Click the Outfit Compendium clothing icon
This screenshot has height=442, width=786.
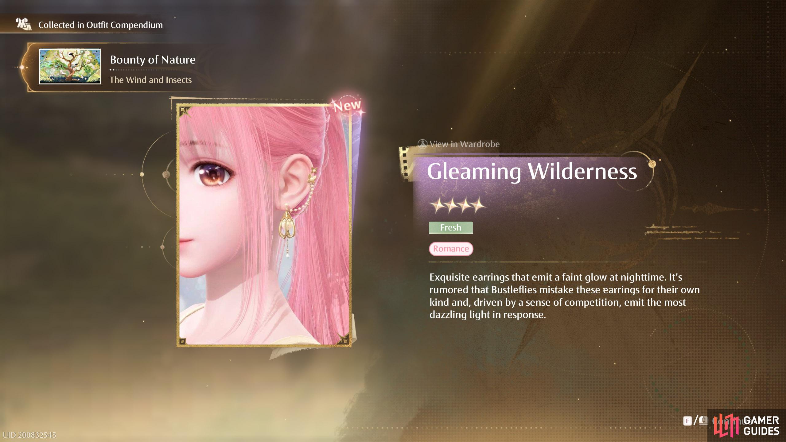coord(24,24)
